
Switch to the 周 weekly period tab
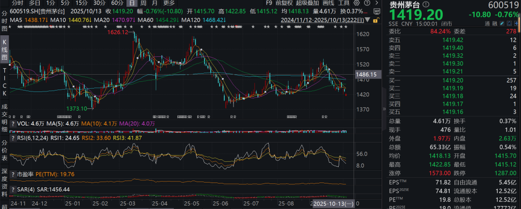click(144, 3)
